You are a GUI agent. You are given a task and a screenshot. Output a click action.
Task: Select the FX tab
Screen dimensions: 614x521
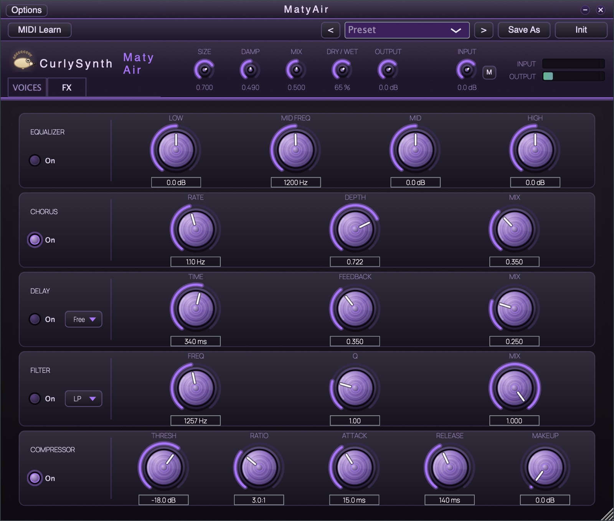pos(67,88)
